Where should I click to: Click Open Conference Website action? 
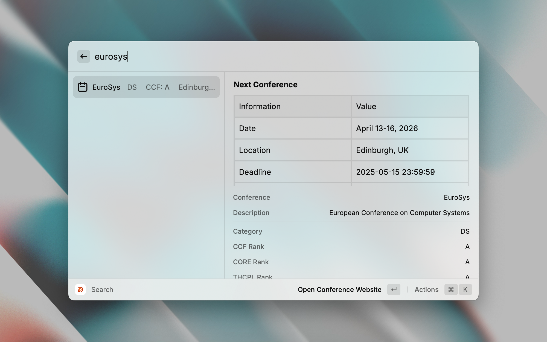[339, 289]
